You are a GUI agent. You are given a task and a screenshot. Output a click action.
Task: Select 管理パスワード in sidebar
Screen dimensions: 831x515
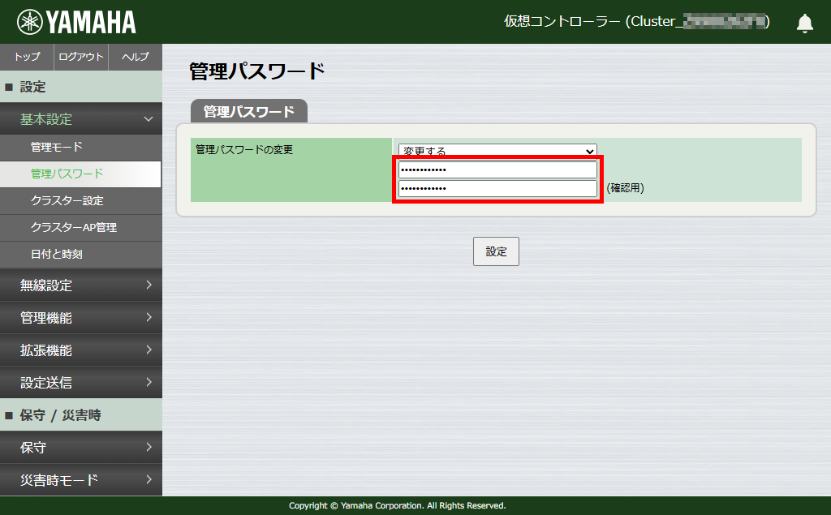pyautogui.click(x=80, y=174)
